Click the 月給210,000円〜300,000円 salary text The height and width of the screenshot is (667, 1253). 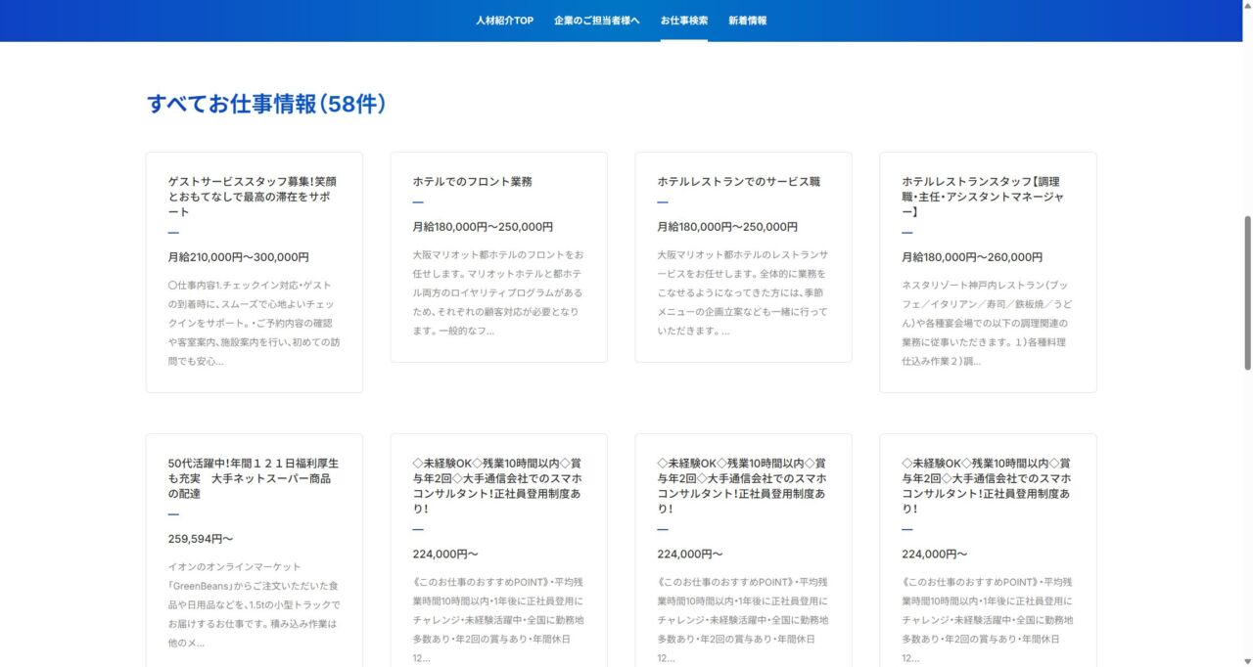pos(238,257)
